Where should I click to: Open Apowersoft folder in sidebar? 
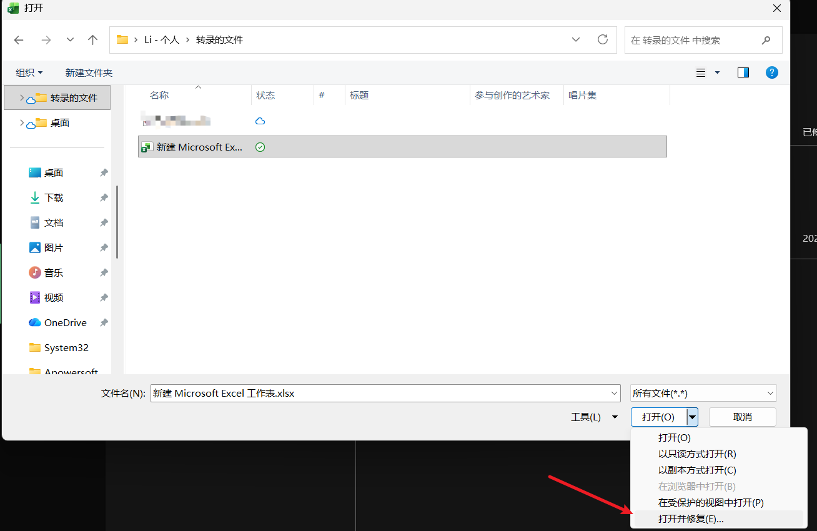click(x=63, y=371)
